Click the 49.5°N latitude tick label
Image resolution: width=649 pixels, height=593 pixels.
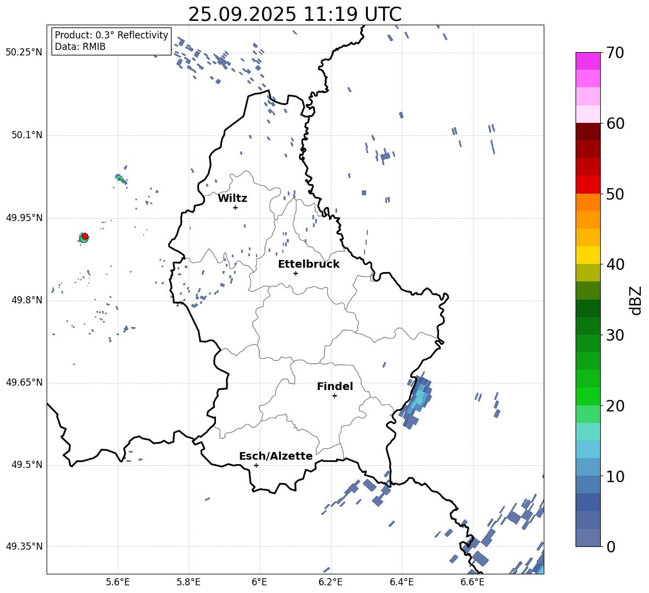click(x=27, y=465)
